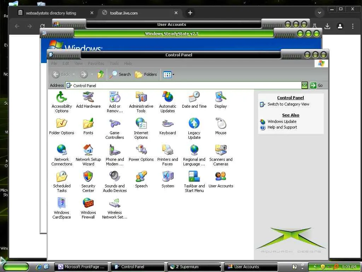
Task: Open Internet Options icon
Action: coord(141,128)
